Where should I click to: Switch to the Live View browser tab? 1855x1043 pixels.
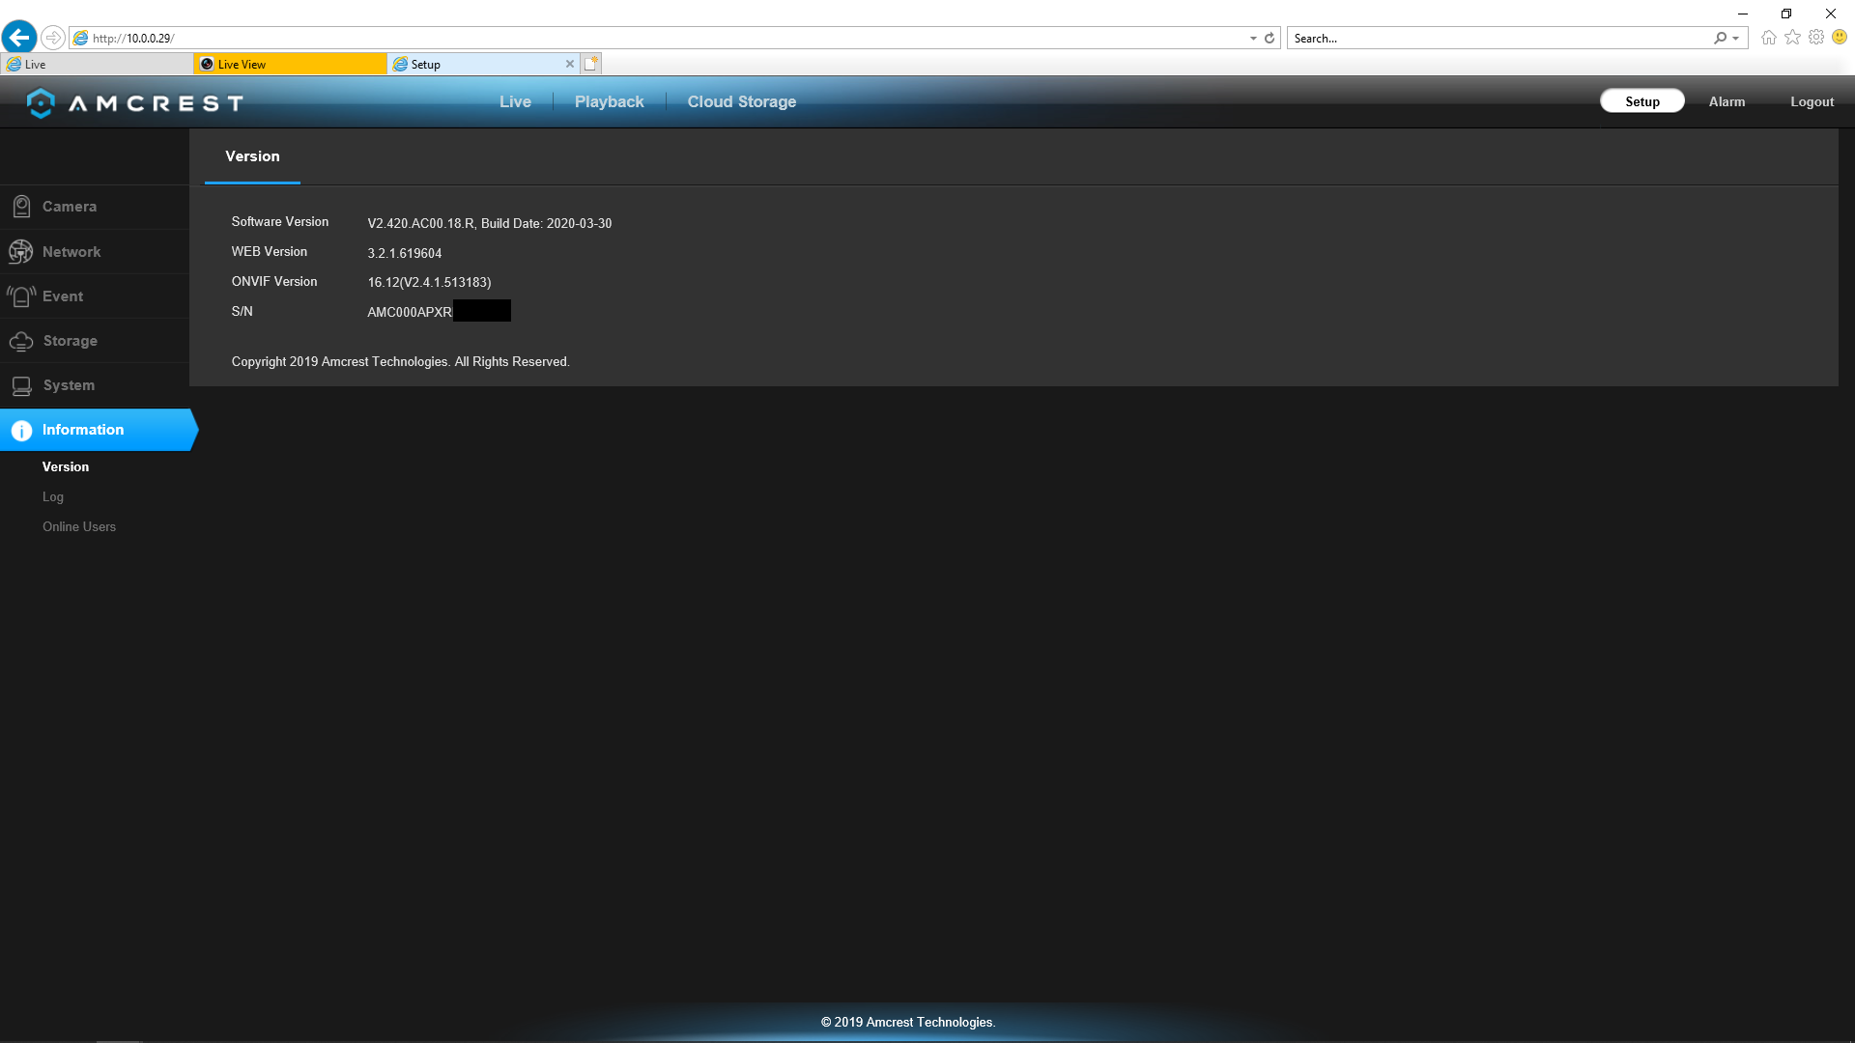click(x=290, y=64)
